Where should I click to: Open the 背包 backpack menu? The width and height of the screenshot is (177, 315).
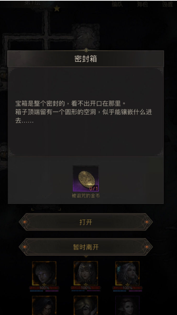[143, 4]
